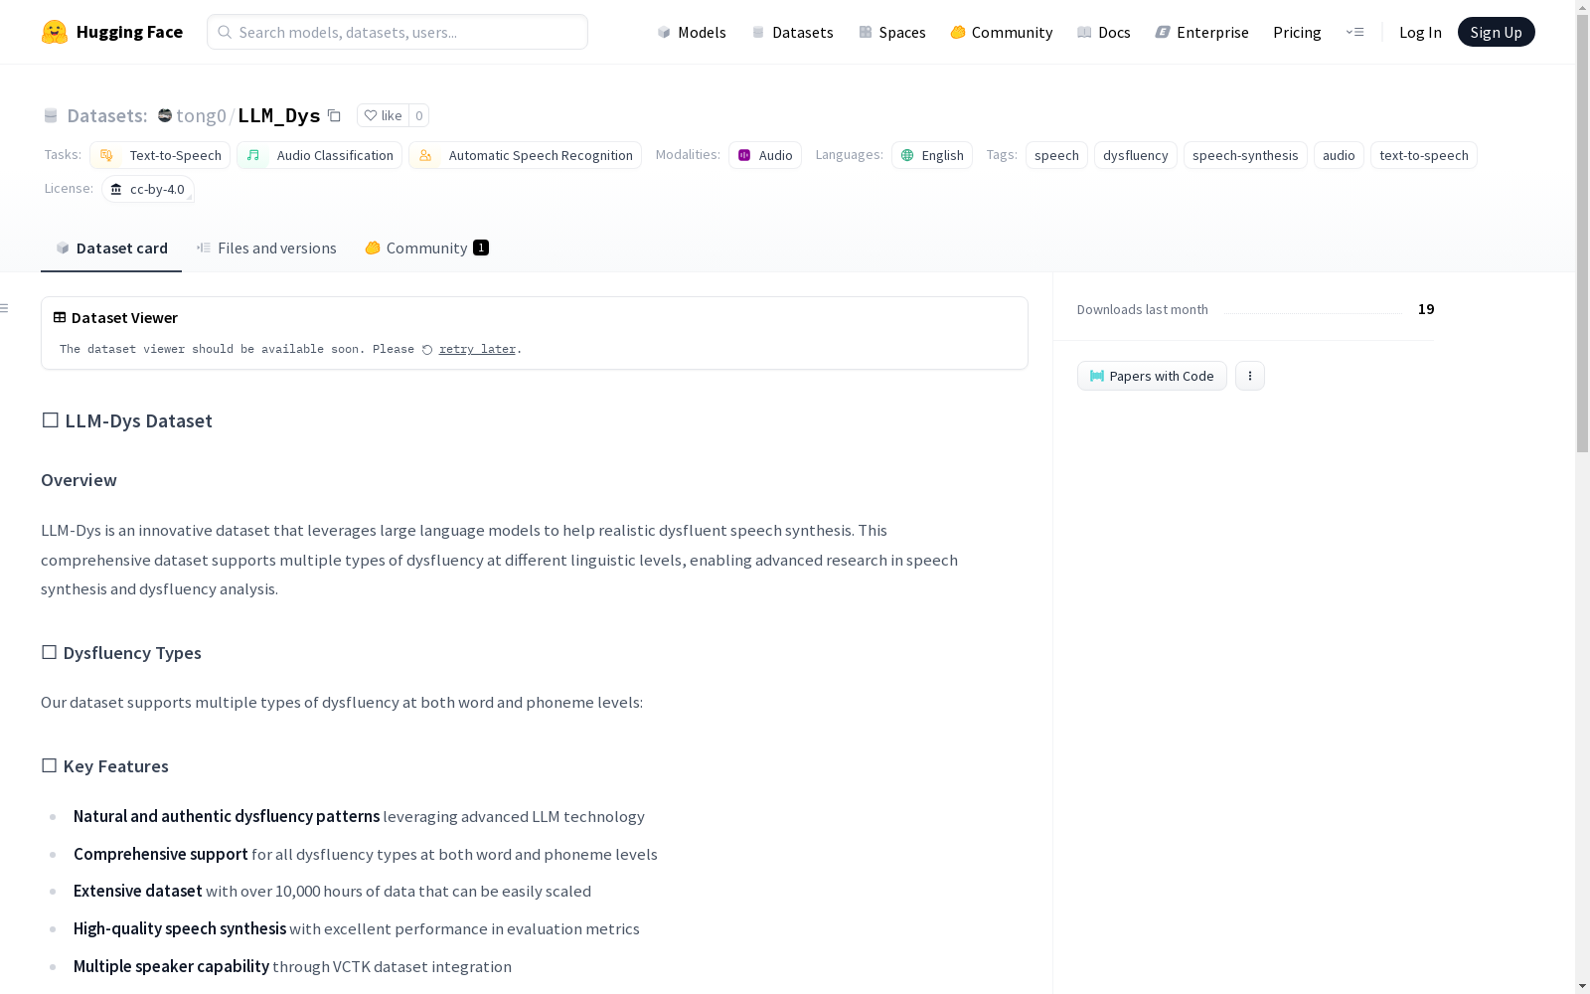This screenshot has height=994, width=1590.
Task: Click the LLM_Dys dataset name link
Action: pos(278,115)
